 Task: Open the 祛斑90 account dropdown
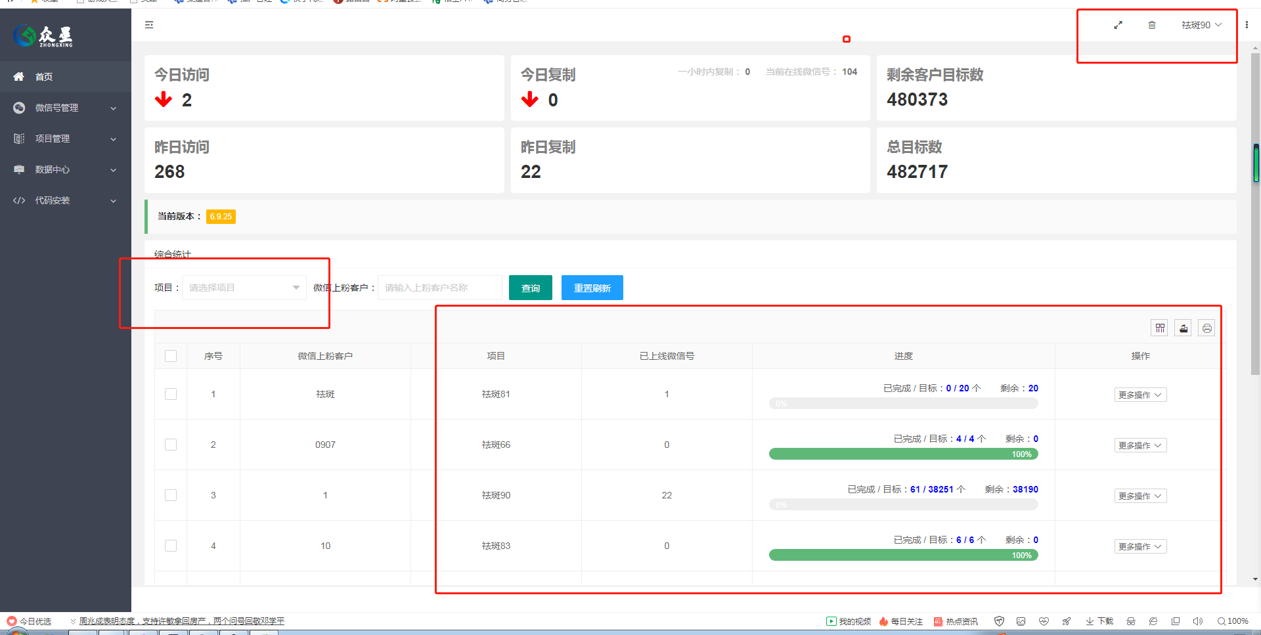1201,25
